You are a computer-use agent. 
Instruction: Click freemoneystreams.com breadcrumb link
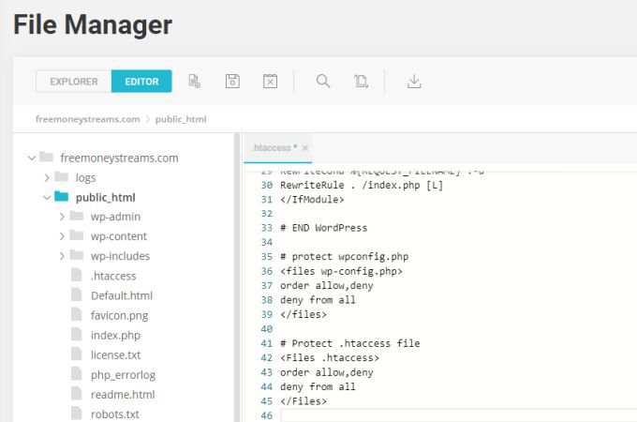(88, 119)
